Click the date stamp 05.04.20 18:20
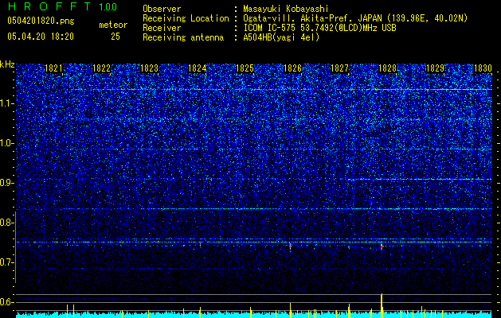The width and height of the screenshot is (501, 318). click(41, 37)
